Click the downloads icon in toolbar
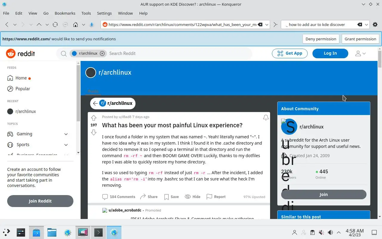The image size is (382, 239). (x=92, y=24)
